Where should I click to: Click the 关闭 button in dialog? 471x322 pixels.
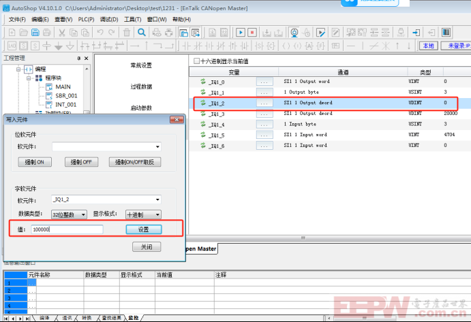[x=147, y=247]
